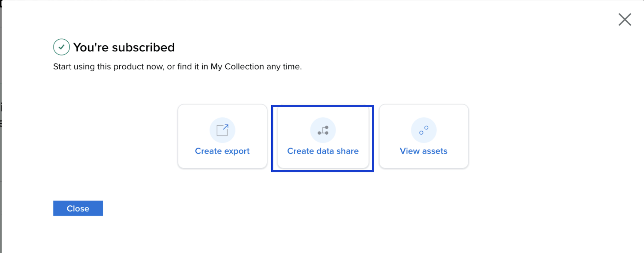Click the Create export arrow icon
Screen dimensions: 644x253
pyautogui.click(x=222, y=130)
